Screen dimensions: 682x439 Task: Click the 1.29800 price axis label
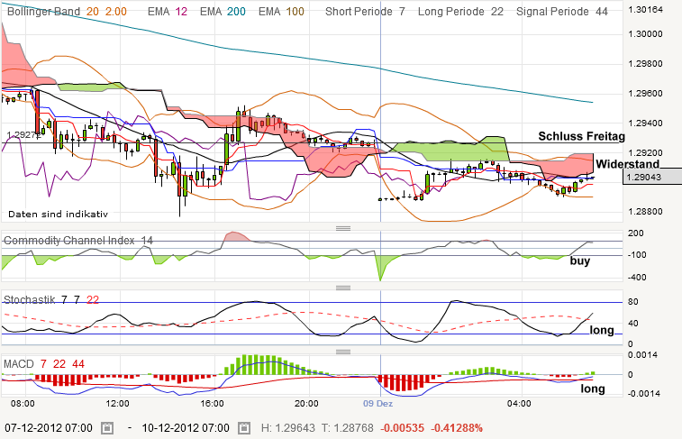(645, 64)
